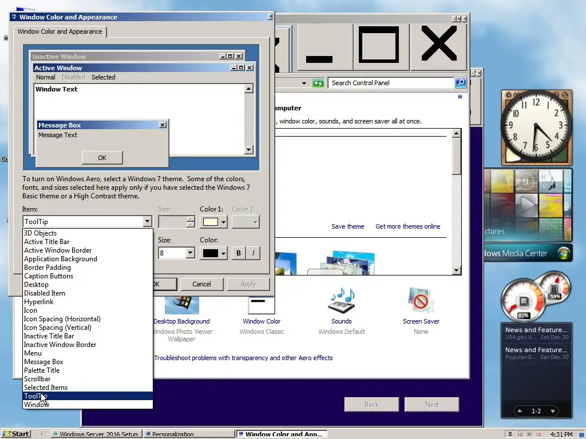Choose Scrollbar from Item list
Viewport: 586px width, 439px height.
(x=88, y=379)
